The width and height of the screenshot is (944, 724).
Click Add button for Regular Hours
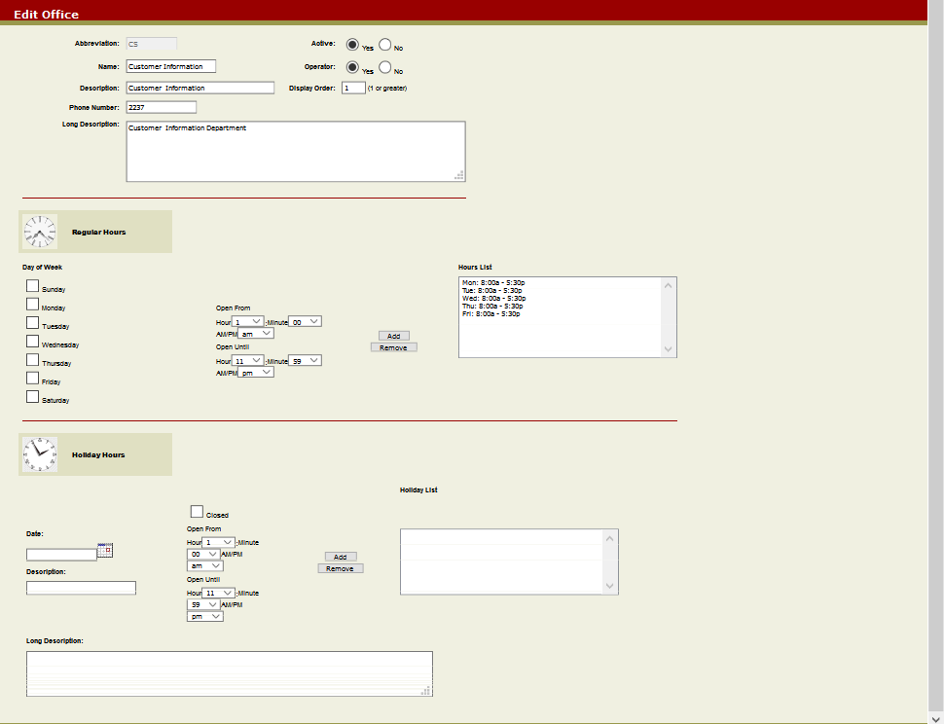pyautogui.click(x=394, y=336)
